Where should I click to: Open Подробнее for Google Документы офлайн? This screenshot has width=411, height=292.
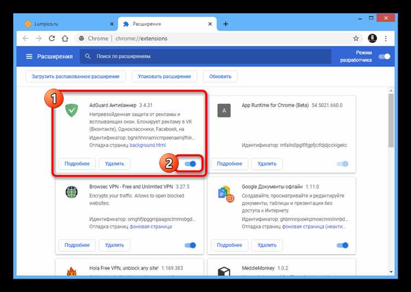tap(230, 245)
